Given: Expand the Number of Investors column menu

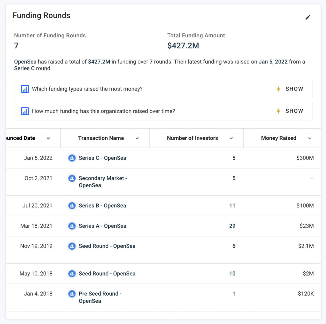Looking at the screenshot, I should click(x=231, y=138).
